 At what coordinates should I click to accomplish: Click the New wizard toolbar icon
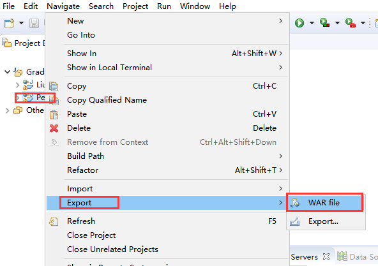pos(9,24)
